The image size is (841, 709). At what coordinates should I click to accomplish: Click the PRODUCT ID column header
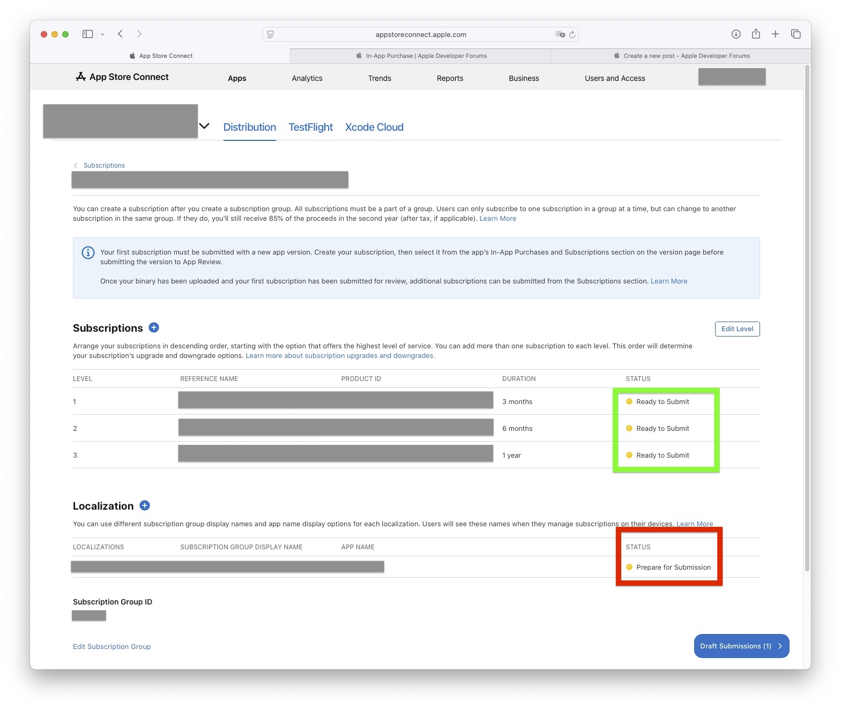point(361,379)
